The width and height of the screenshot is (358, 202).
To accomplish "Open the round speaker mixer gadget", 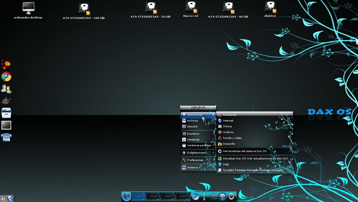I will [x=231, y=196].
